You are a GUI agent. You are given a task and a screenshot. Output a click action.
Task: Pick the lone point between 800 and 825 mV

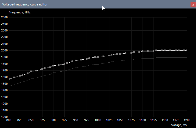14,77
